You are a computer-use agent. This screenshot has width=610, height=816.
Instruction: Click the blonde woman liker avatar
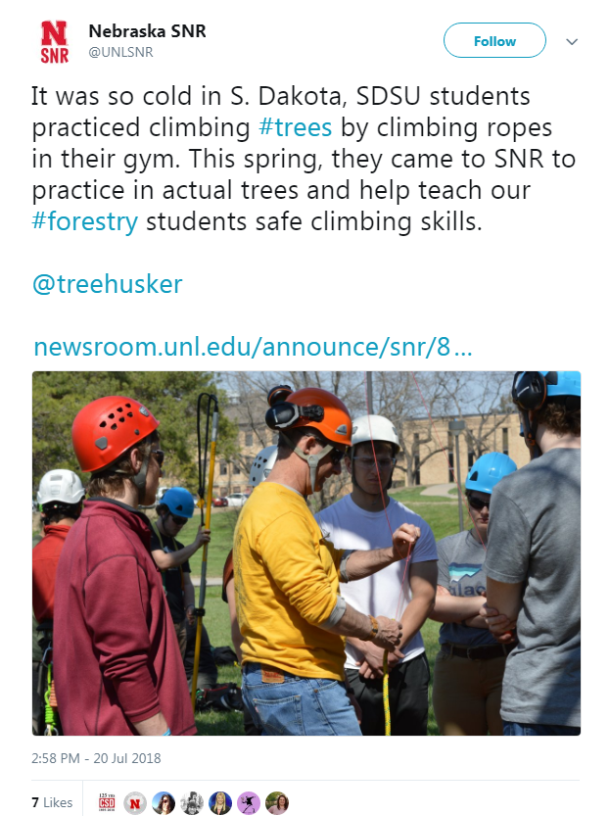pos(220,802)
